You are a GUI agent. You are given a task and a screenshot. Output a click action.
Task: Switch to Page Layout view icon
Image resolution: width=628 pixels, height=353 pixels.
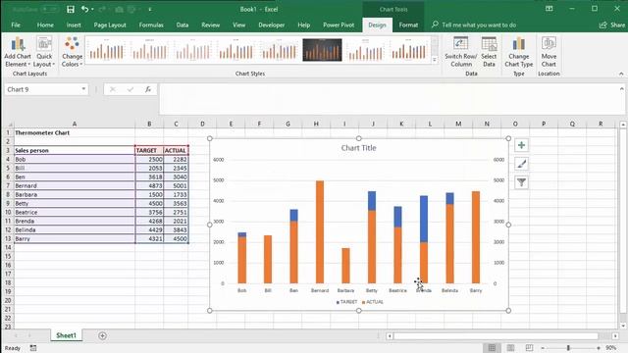(510, 348)
